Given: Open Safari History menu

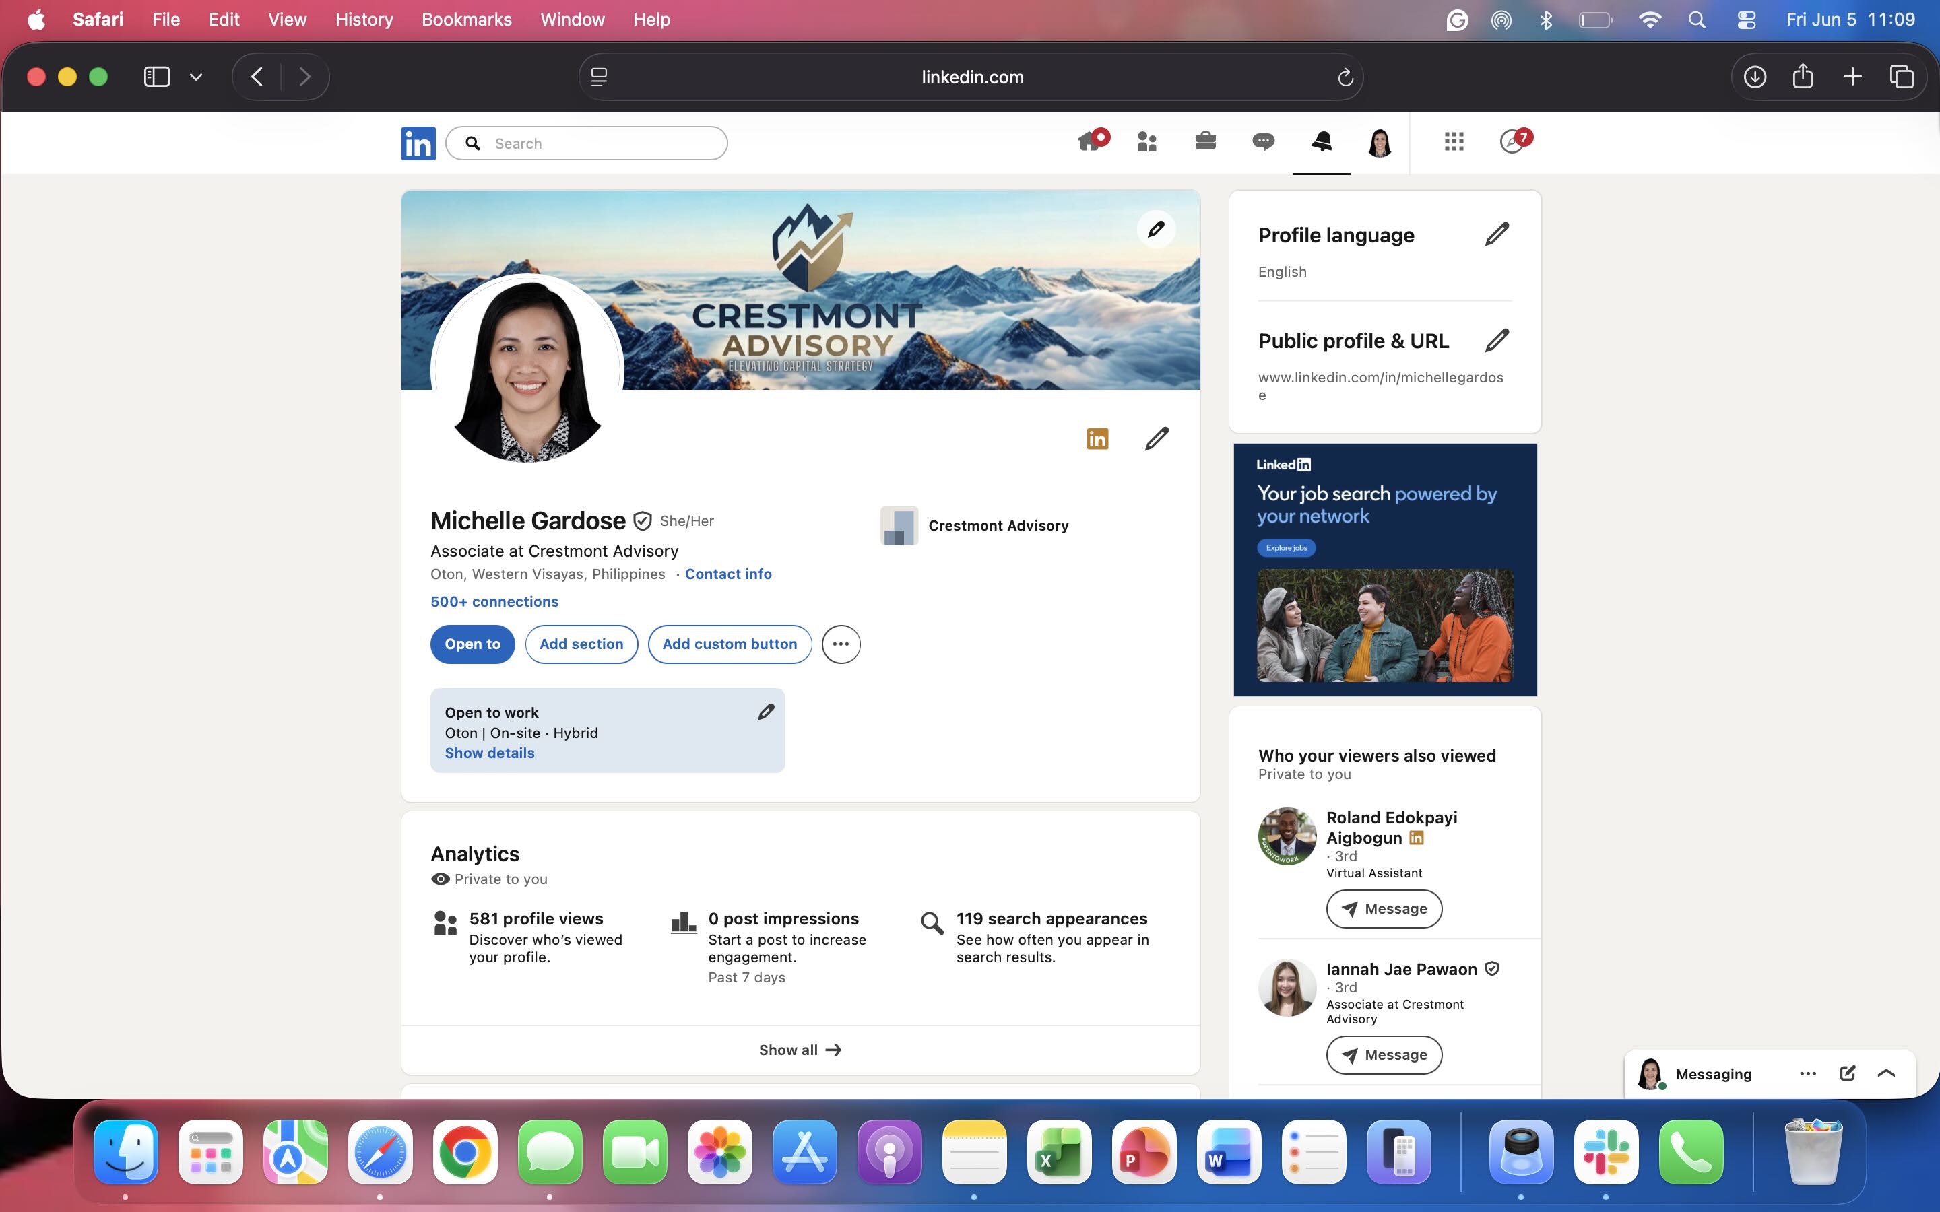Looking at the screenshot, I should tap(364, 20).
